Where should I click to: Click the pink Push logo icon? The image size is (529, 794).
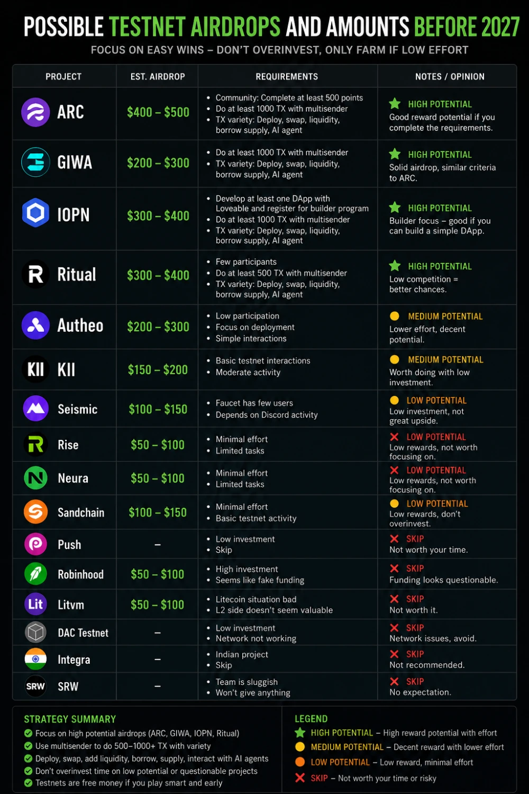pyautogui.click(x=35, y=544)
